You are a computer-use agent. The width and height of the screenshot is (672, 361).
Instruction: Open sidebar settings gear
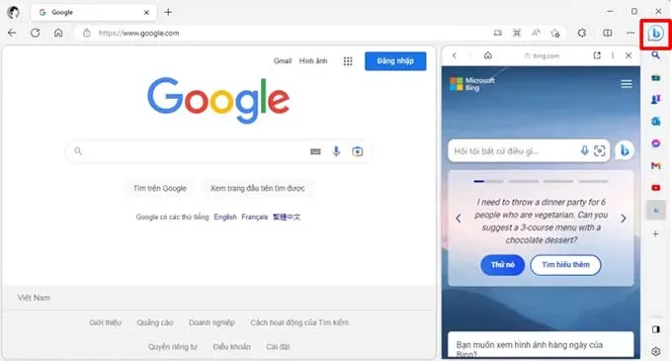click(656, 351)
